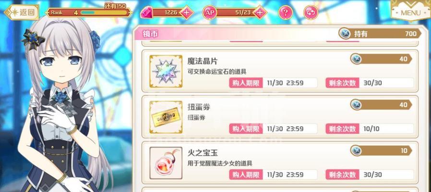Click the pink refresh arrows icon
The width and height of the screenshot is (431, 192).
[311, 12]
